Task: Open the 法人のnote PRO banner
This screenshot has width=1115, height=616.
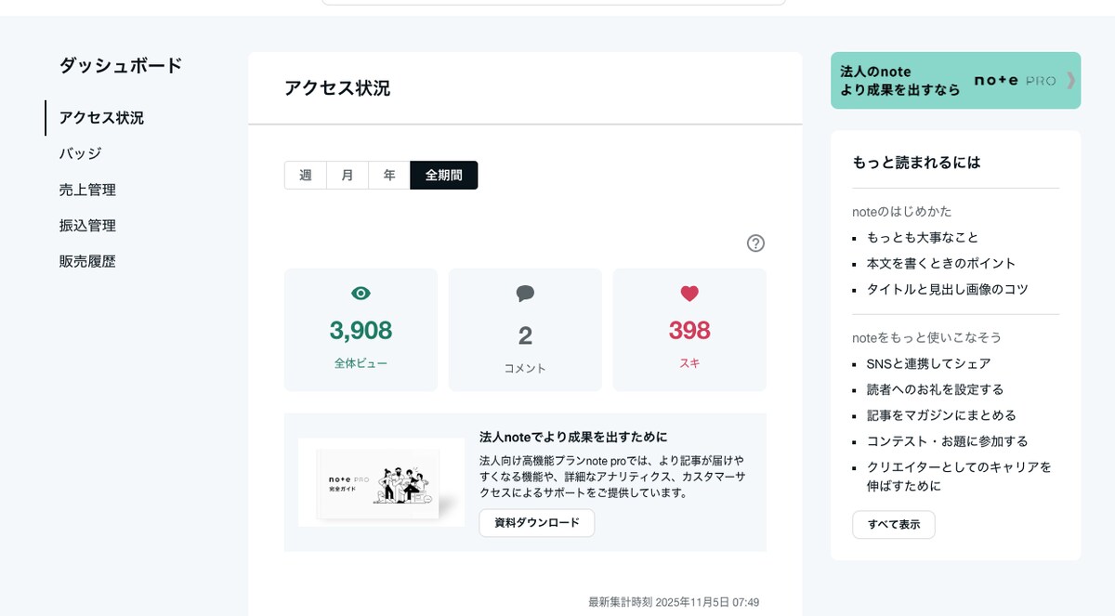Action: (x=956, y=81)
